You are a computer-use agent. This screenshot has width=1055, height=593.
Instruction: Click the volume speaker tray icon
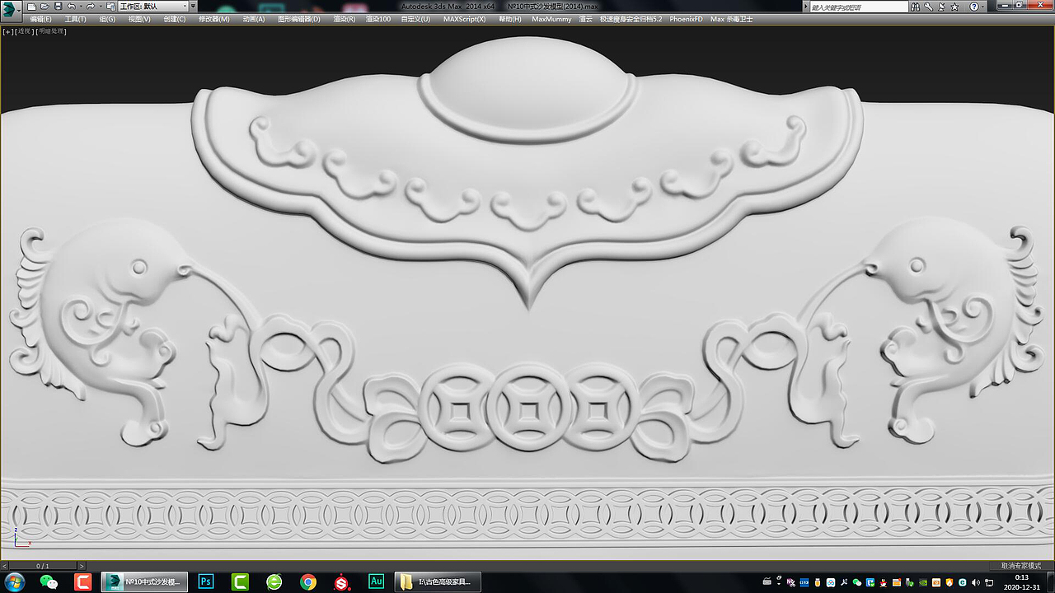[x=976, y=582]
